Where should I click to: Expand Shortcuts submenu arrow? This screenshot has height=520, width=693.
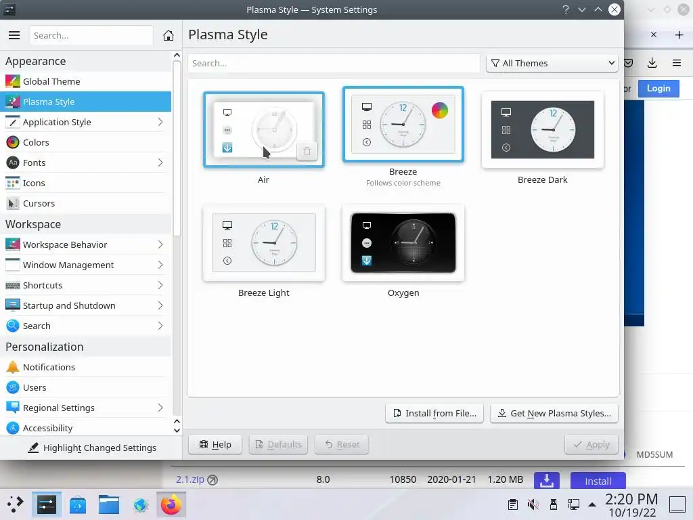[x=160, y=285]
